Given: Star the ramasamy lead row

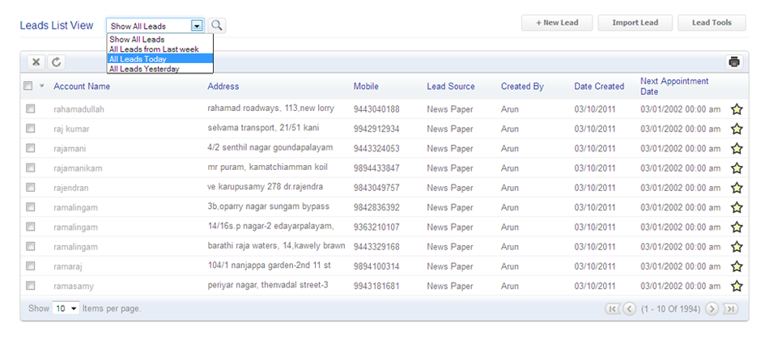Looking at the screenshot, I should tap(737, 286).
